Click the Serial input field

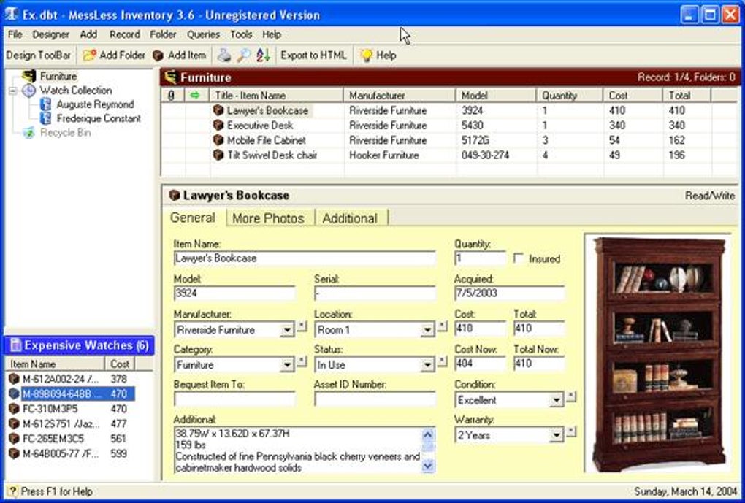pos(375,293)
